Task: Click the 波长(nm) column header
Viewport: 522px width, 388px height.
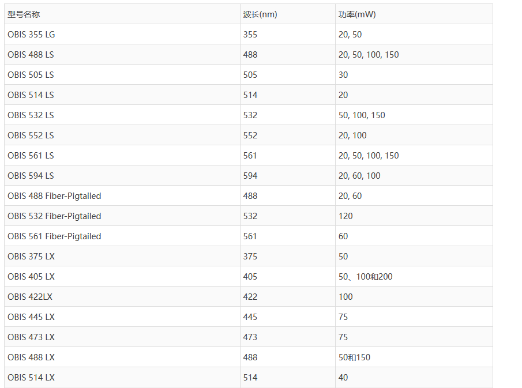Action: pyautogui.click(x=260, y=14)
